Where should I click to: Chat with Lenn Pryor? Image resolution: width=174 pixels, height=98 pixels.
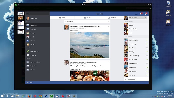[x=136, y=75]
